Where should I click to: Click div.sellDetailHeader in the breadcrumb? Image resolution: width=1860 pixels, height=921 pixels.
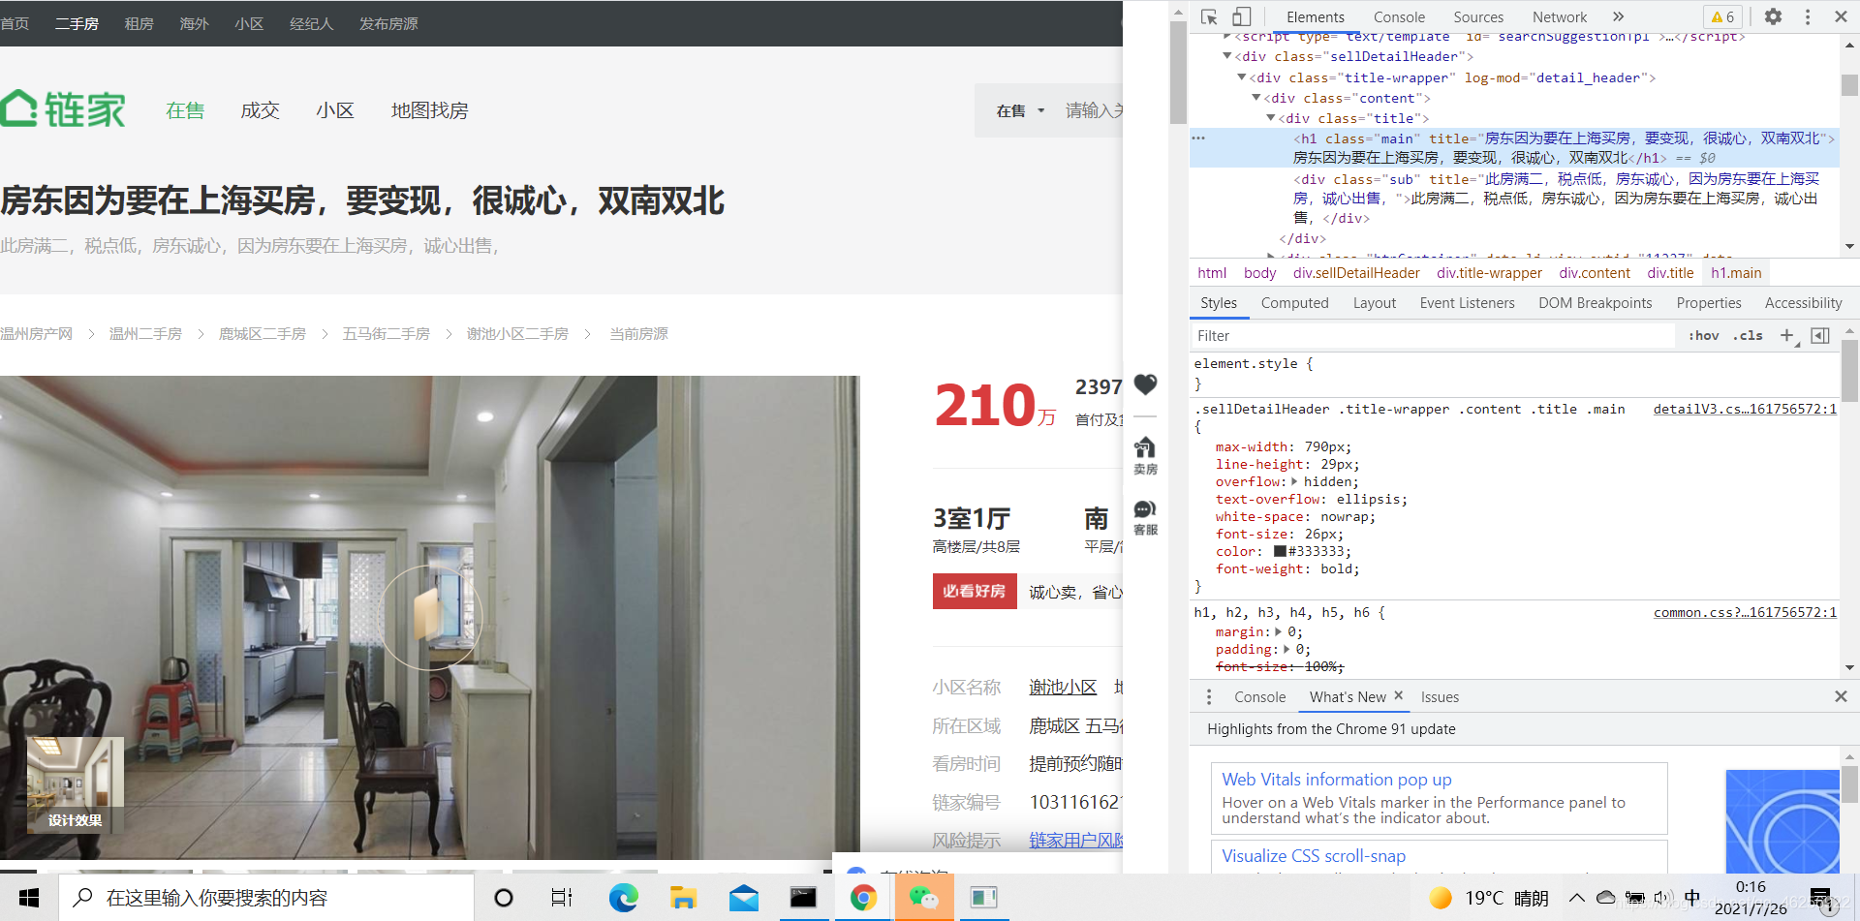[x=1356, y=273]
